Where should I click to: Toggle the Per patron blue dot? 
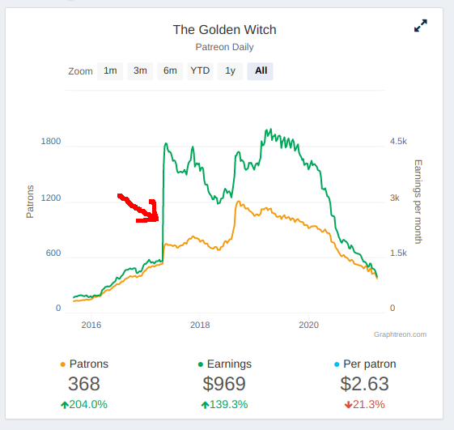[x=337, y=364]
